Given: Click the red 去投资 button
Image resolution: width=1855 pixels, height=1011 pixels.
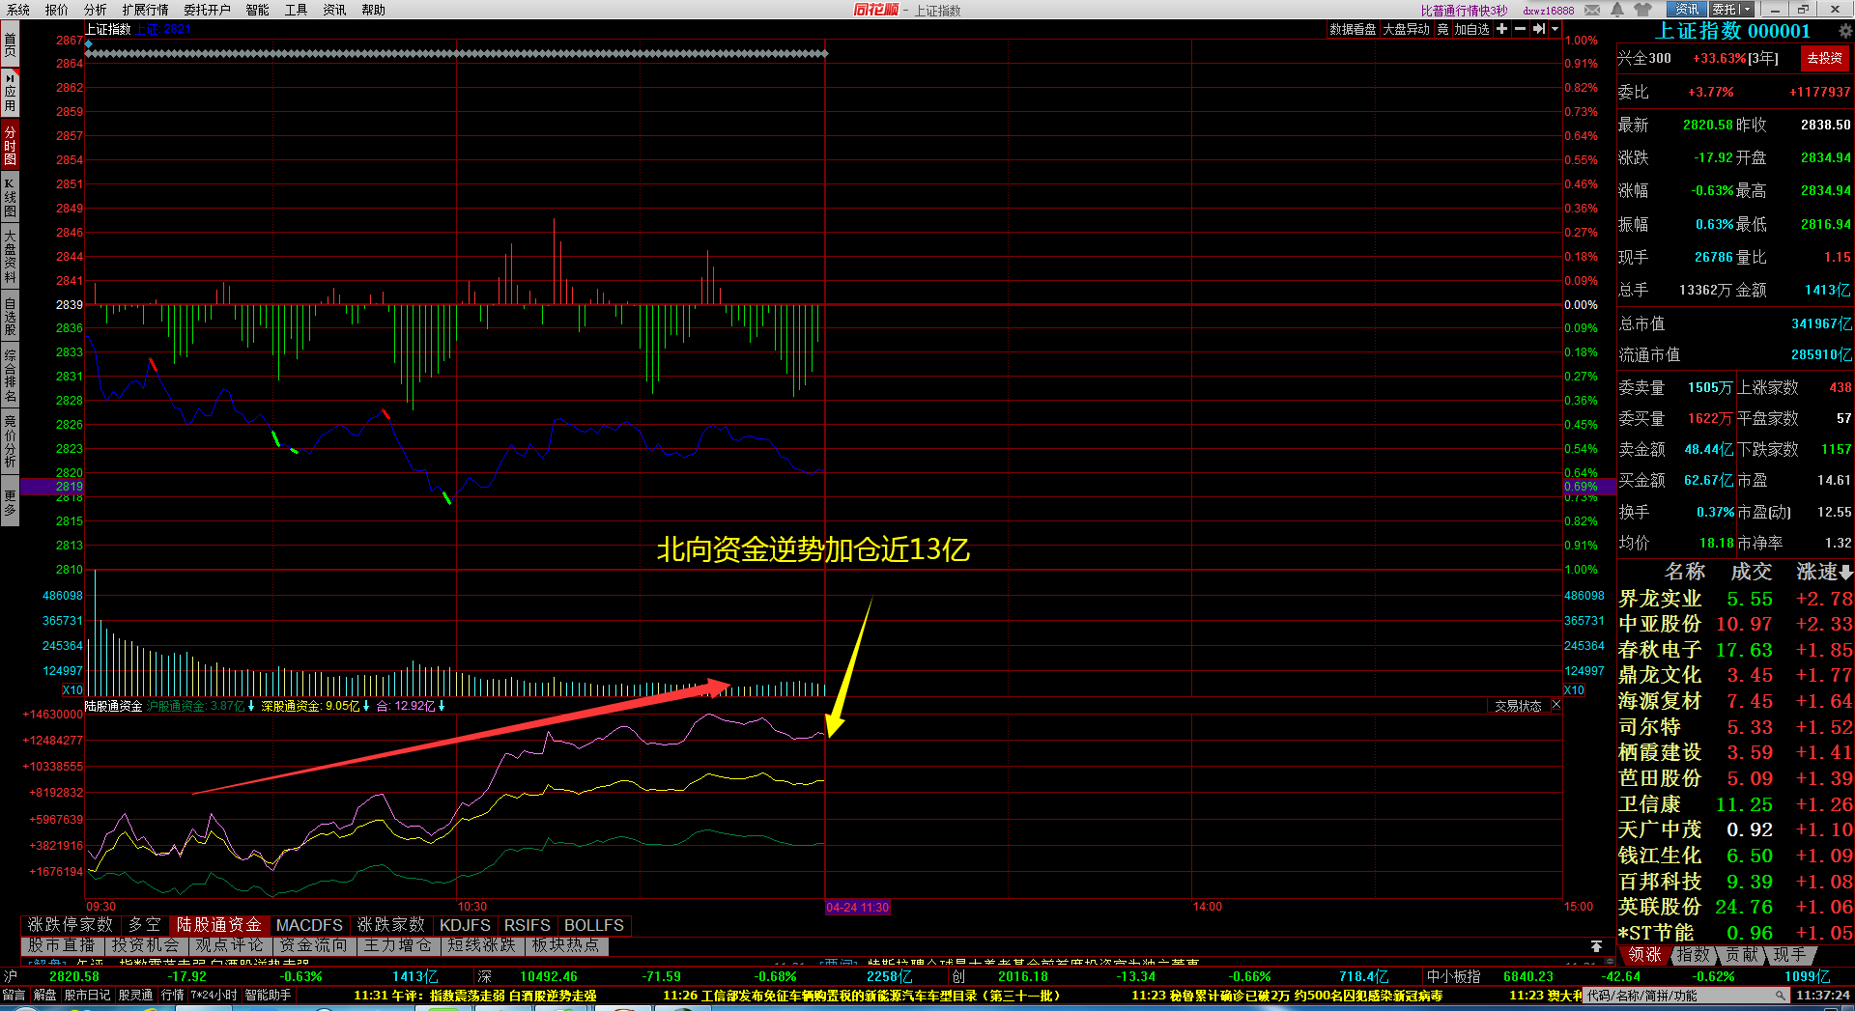Looking at the screenshot, I should pos(1824,58).
